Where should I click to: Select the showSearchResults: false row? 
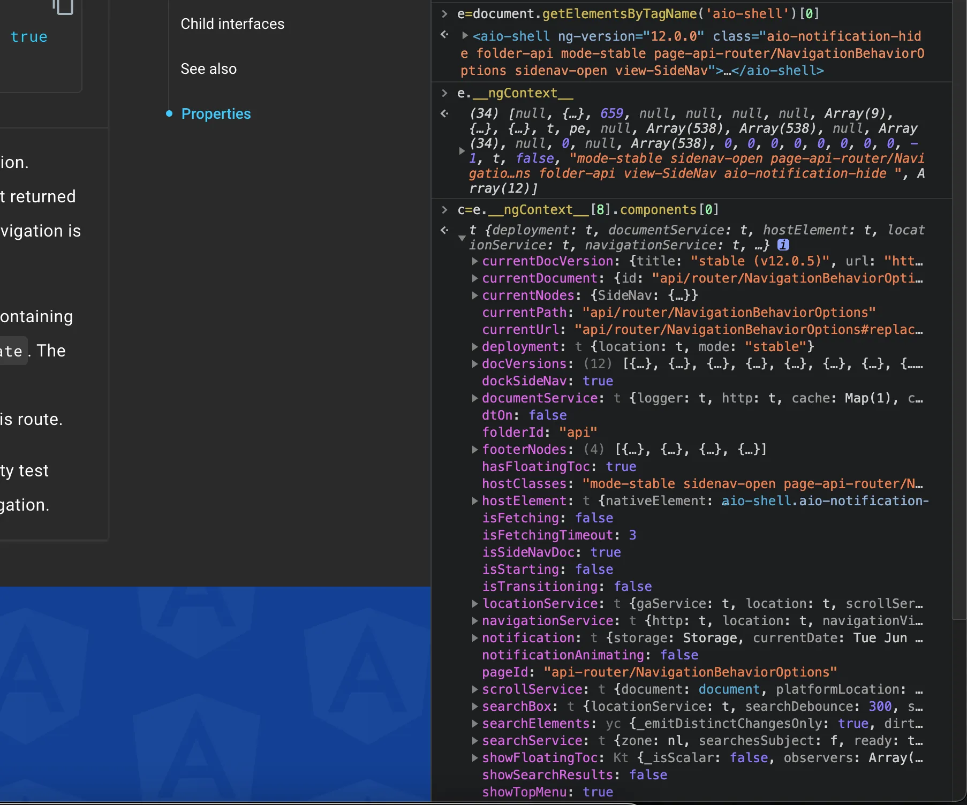(x=575, y=775)
